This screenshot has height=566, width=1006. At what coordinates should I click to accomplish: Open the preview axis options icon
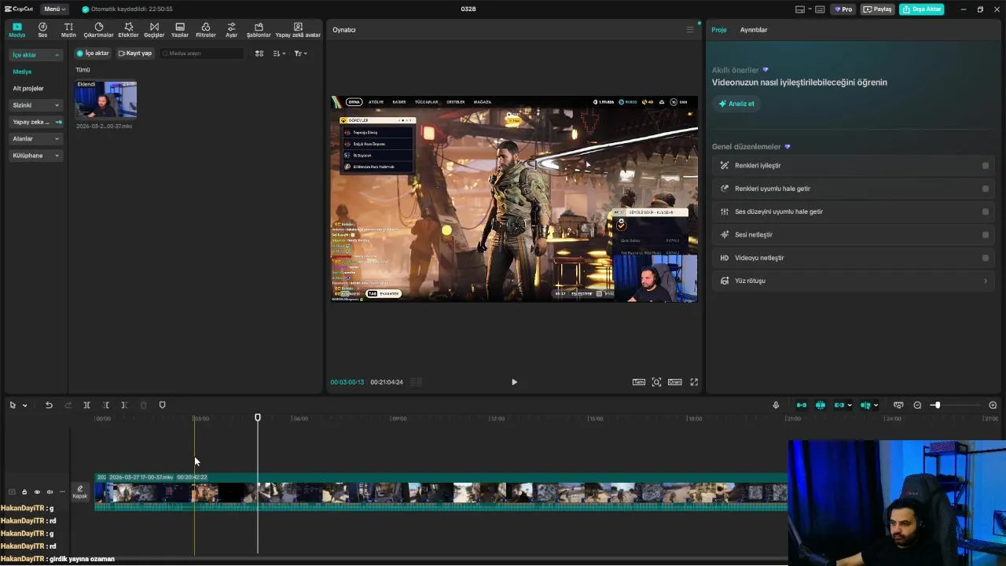pyautogui.click(x=898, y=405)
